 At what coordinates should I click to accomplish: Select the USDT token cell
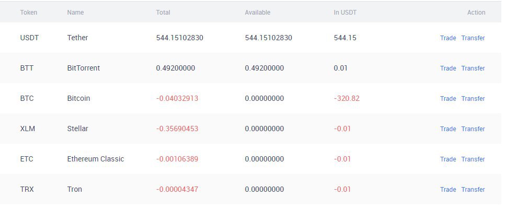click(x=29, y=38)
